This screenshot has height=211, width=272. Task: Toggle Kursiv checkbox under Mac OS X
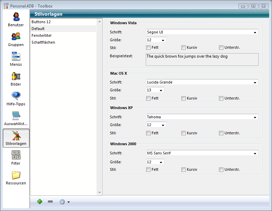tap(184, 99)
